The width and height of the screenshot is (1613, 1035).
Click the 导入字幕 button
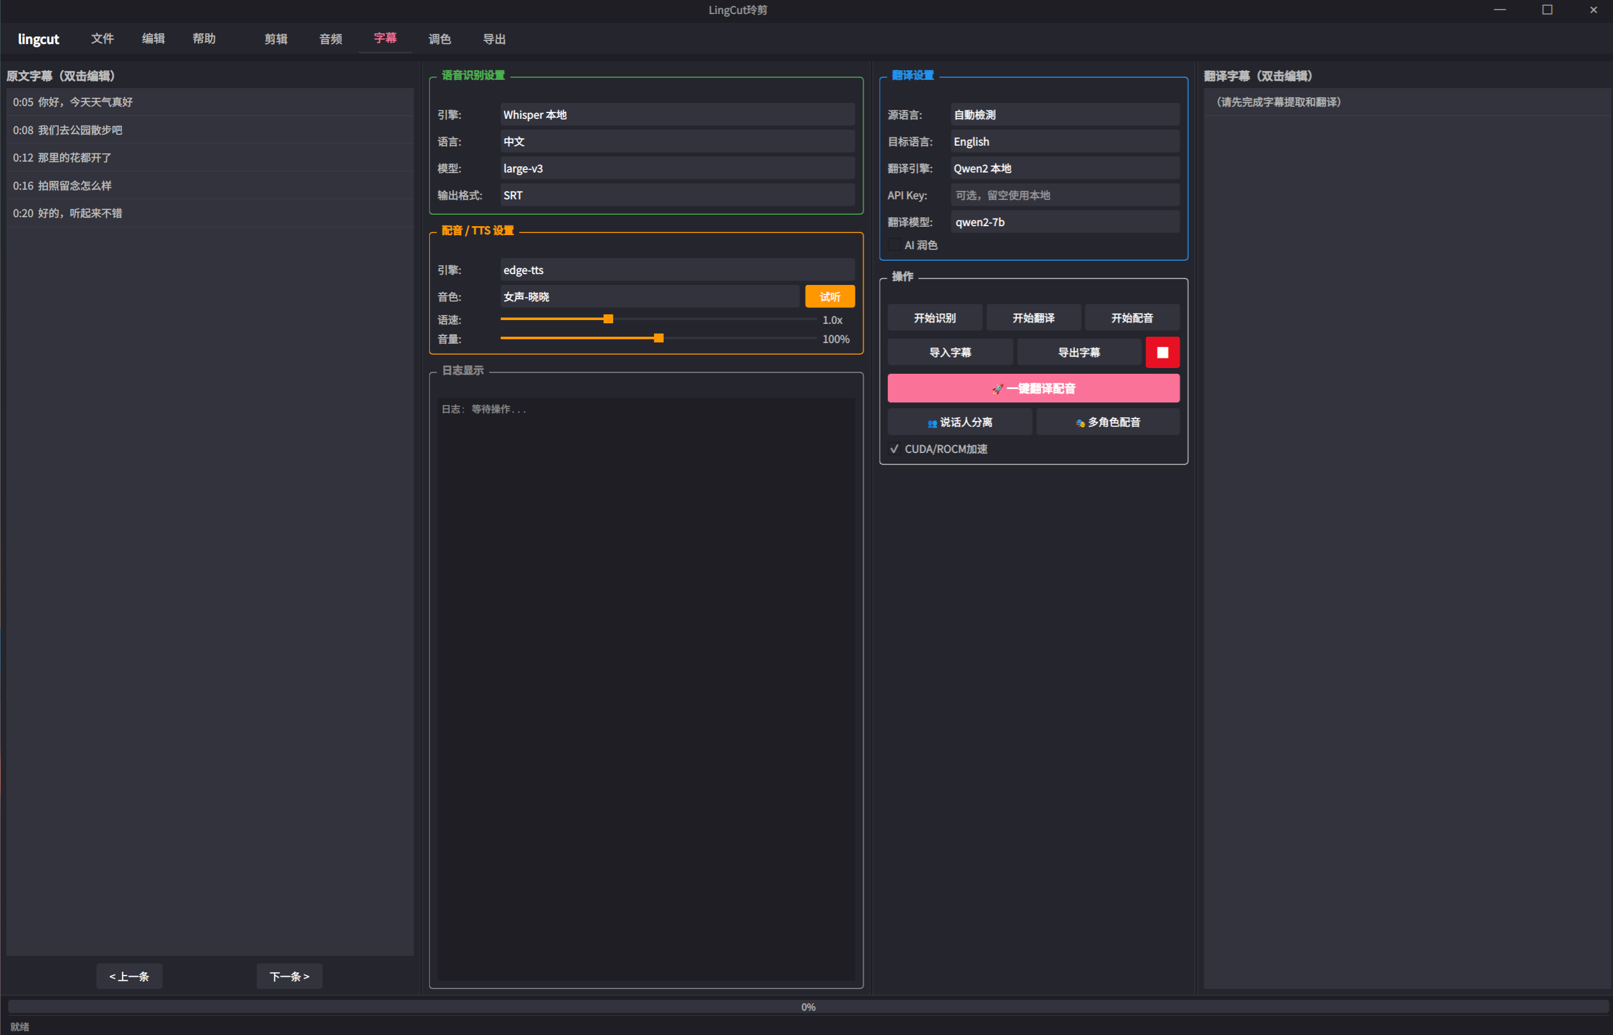950,352
